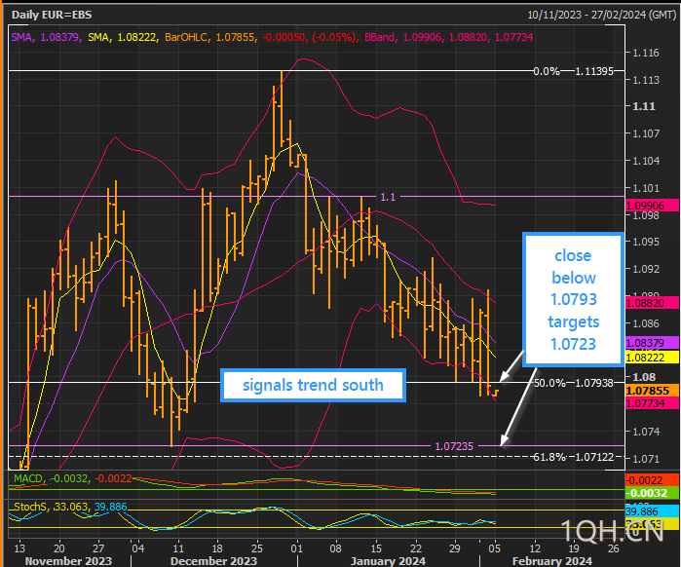Image resolution: width=681 pixels, height=567 pixels.
Task: Click the bold 1.11 price axis label
Action: click(644, 106)
